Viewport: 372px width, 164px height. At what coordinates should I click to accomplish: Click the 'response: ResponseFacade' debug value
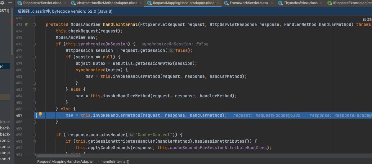[x=341, y=115]
